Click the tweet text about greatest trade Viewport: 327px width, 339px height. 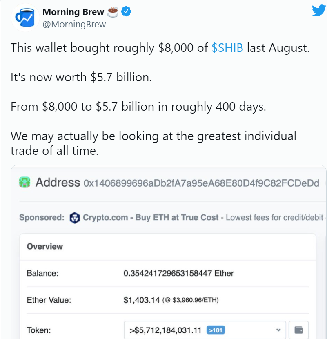[x=153, y=143]
